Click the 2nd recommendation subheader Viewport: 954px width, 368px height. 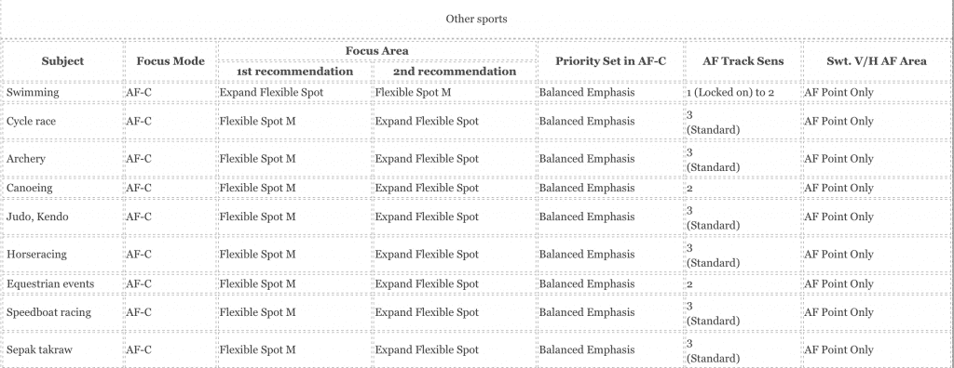tap(455, 71)
